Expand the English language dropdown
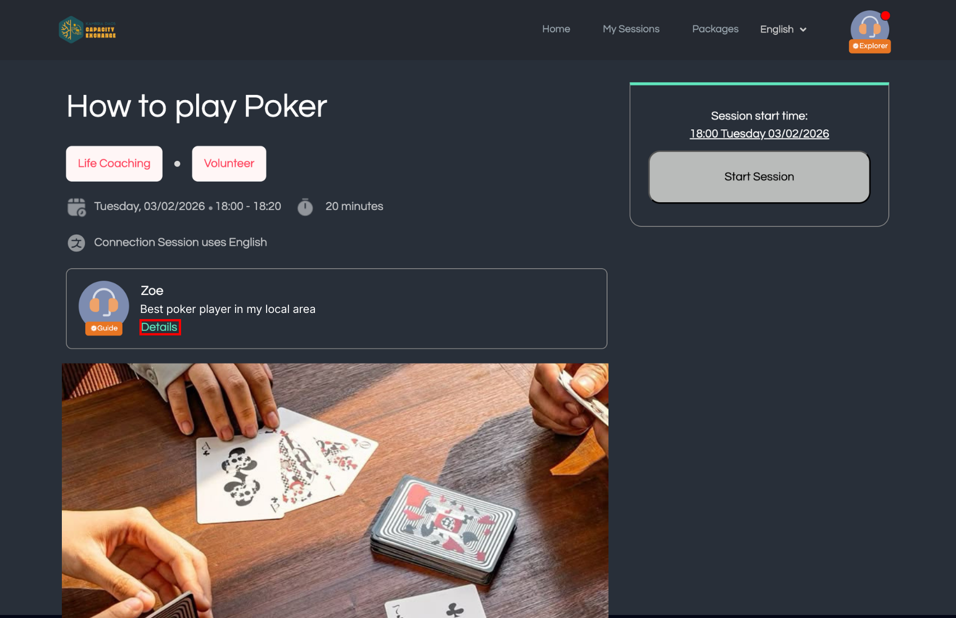The image size is (956, 618). [x=783, y=29]
